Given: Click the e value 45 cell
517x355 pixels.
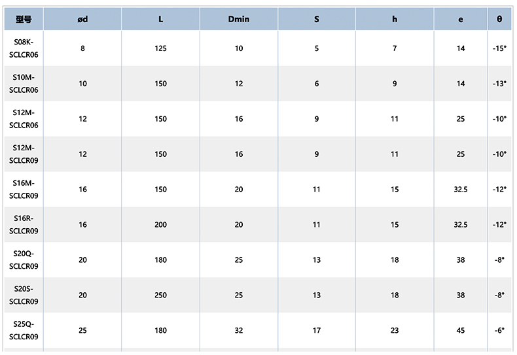Looking at the screenshot, I should 461,331.
